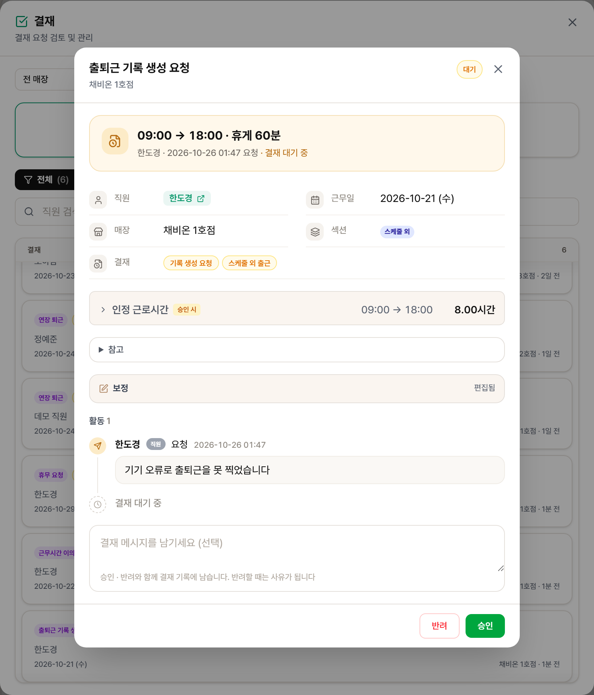Viewport: 594px width, 695px height.
Task: Click the 스케줄 외 출근 tag
Action: click(249, 263)
